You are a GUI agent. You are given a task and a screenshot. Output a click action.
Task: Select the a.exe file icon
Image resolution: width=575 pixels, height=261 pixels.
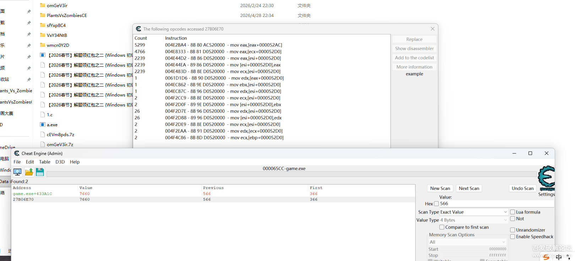(43, 124)
